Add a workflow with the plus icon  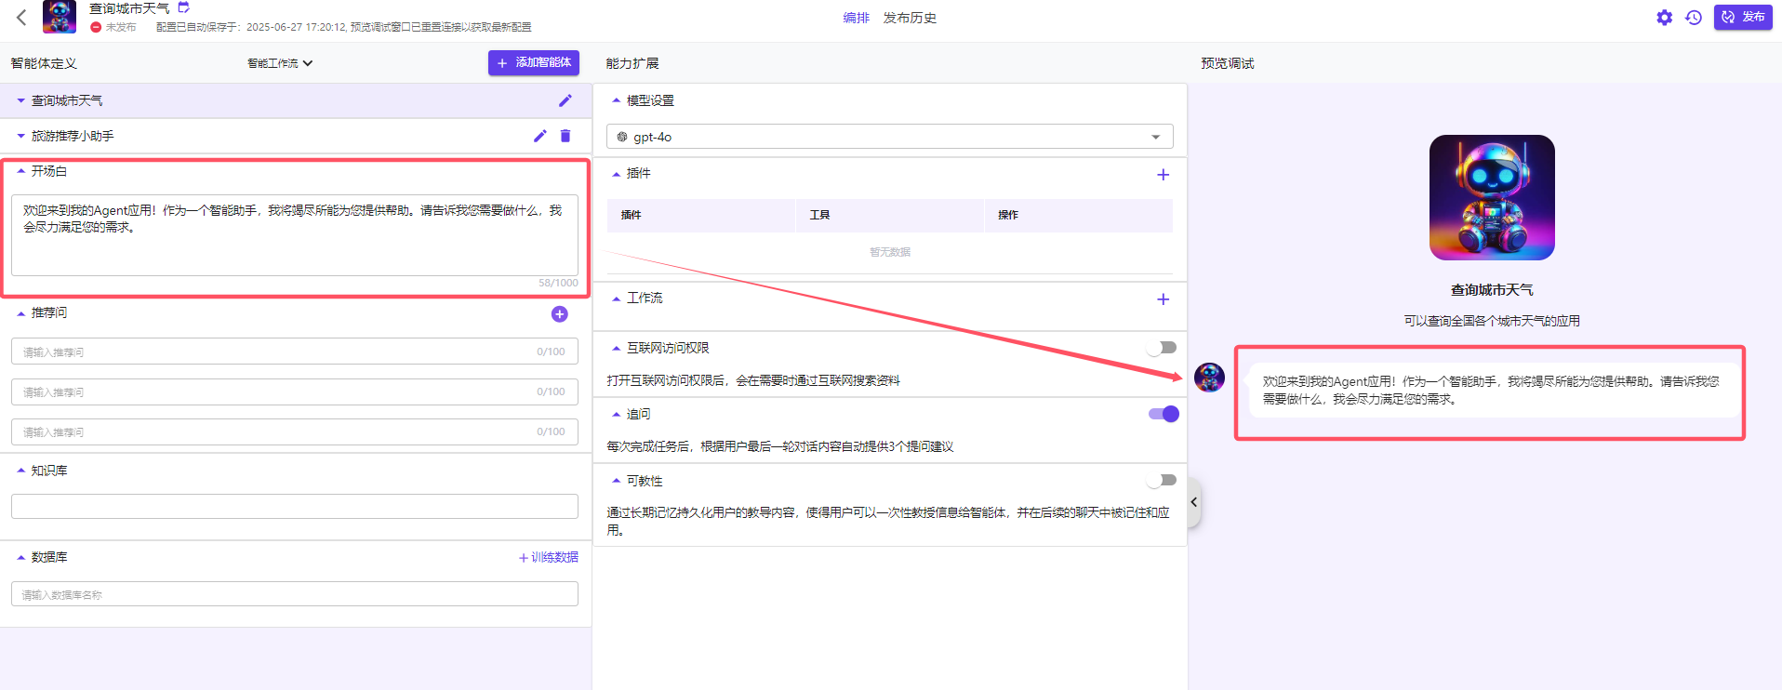pyautogui.click(x=1163, y=299)
